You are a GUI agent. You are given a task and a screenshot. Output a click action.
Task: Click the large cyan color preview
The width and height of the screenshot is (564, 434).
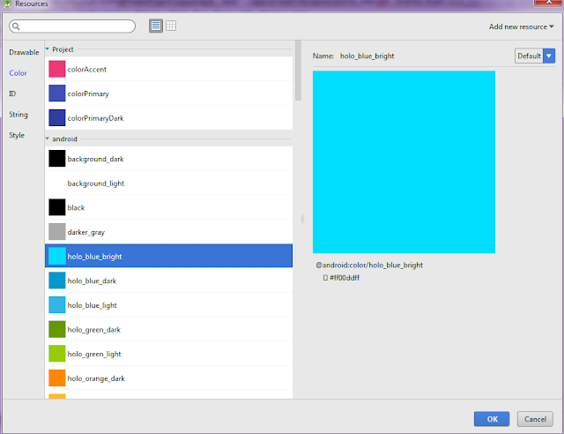click(x=404, y=162)
